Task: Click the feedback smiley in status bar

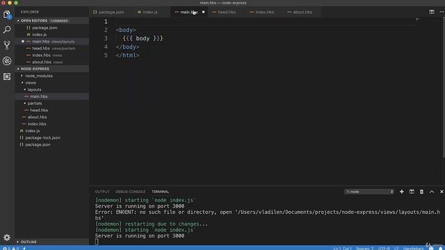Action: [x=431, y=249]
